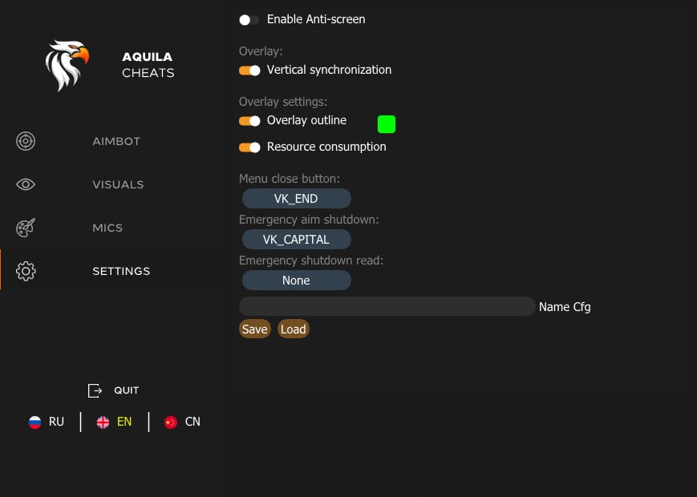Click the quit exit-door icon

coord(95,390)
